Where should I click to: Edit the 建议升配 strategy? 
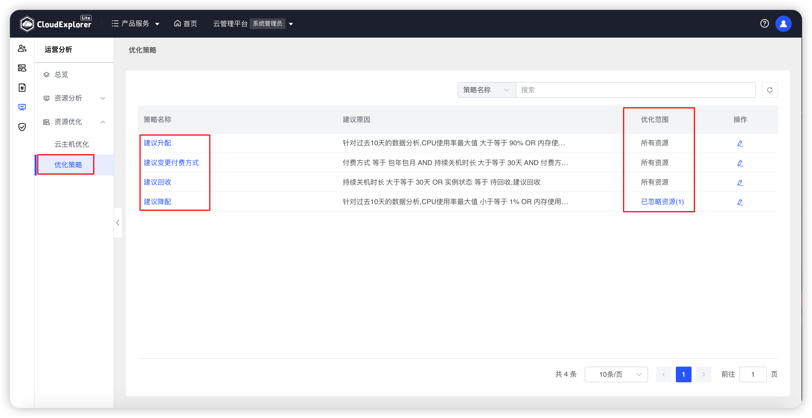coord(740,144)
